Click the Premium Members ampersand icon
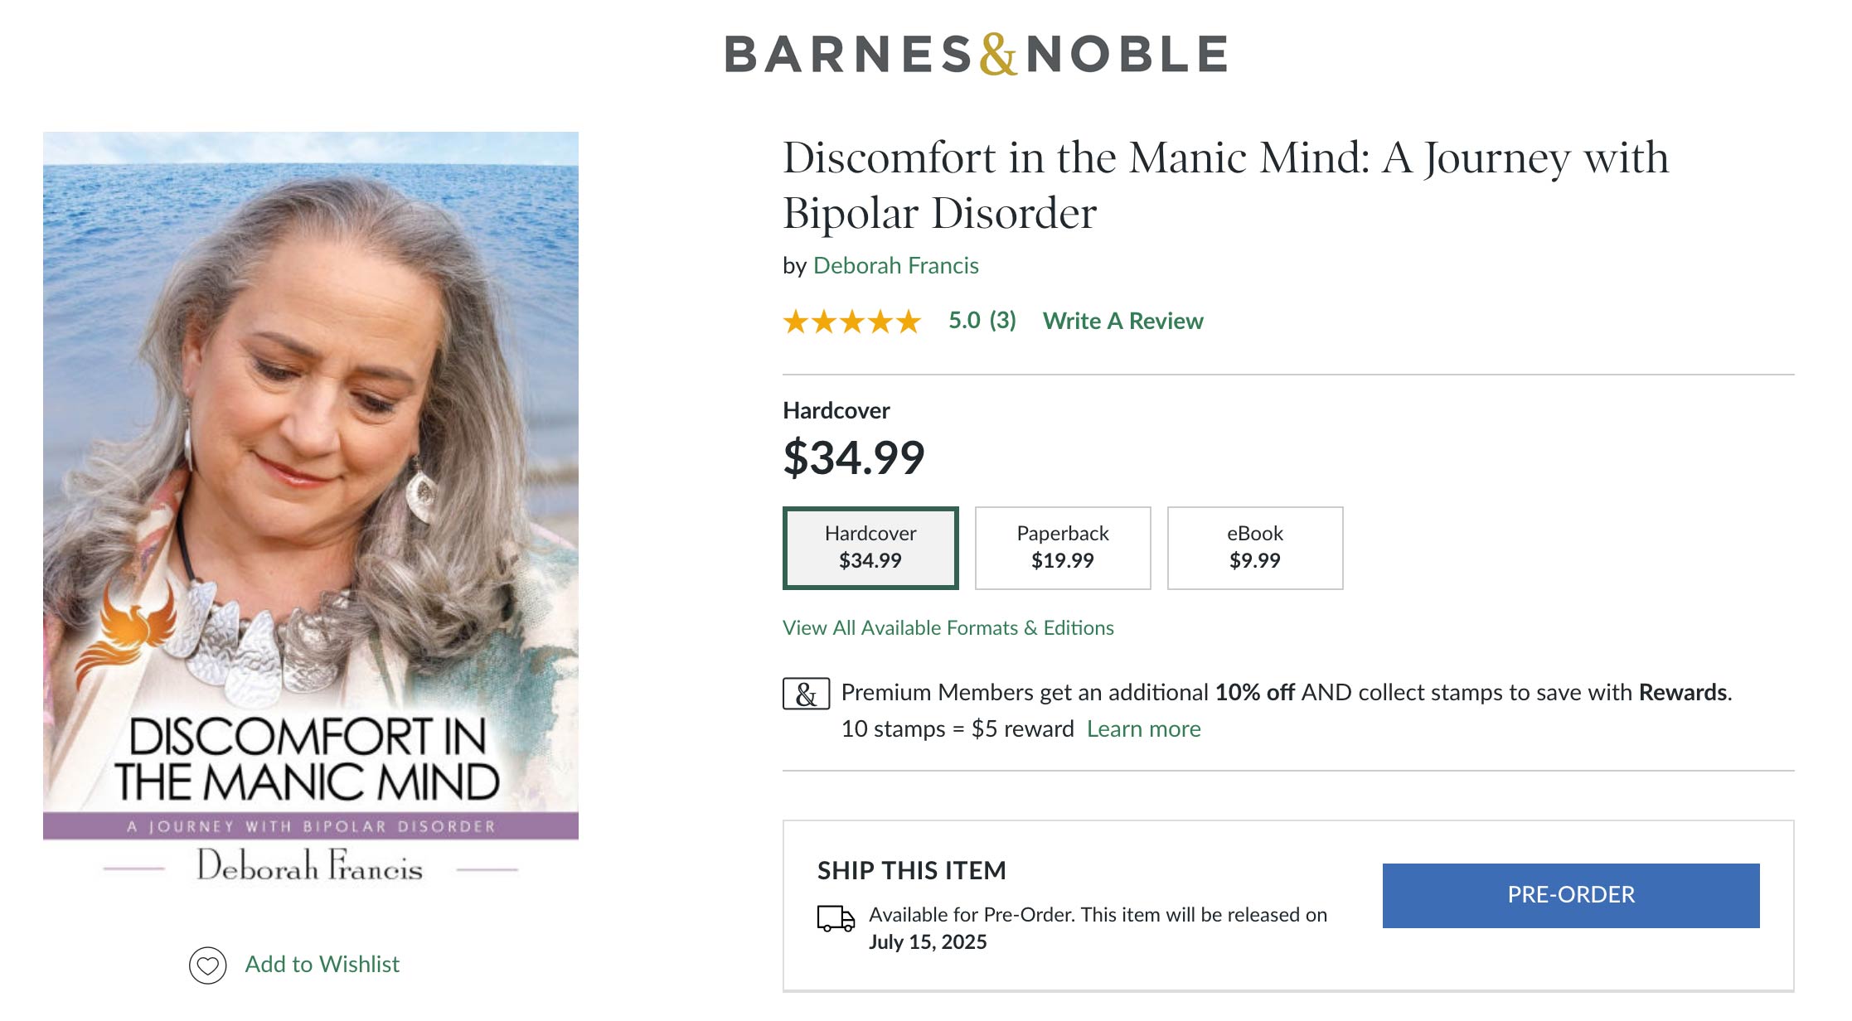Image resolution: width=1852 pixels, height=1021 pixels. click(806, 694)
